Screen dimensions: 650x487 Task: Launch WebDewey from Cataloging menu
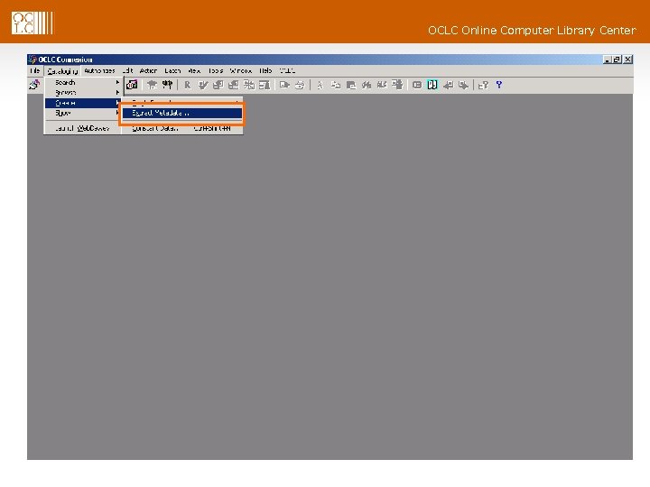click(x=83, y=128)
